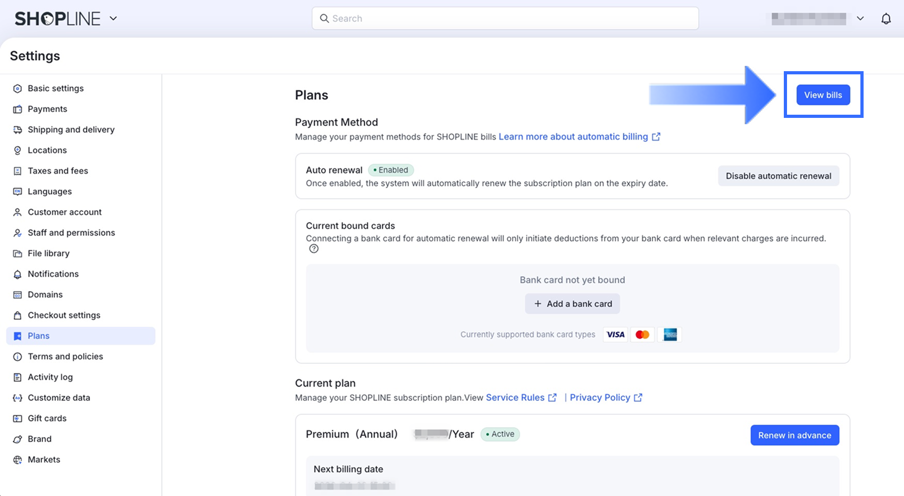Viewport: 904px width, 496px height.
Task: Click the American Express card logo
Action: tap(670, 335)
